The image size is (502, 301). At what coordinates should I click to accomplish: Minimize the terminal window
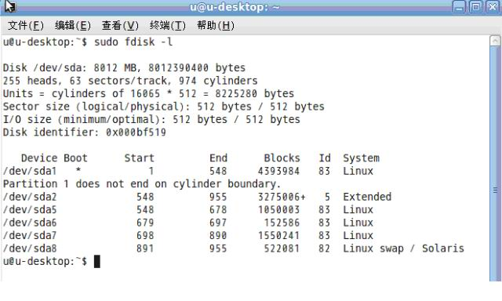coord(459,6)
